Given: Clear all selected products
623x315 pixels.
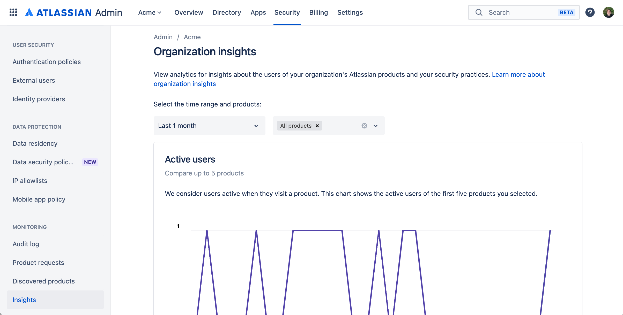Looking at the screenshot, I should tap(364, 126).
